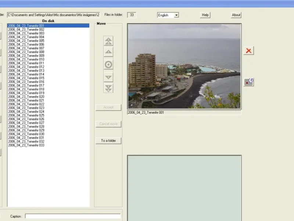Click the Help button
The height and width of the screenshot is (221, 294).
point(205,15)
